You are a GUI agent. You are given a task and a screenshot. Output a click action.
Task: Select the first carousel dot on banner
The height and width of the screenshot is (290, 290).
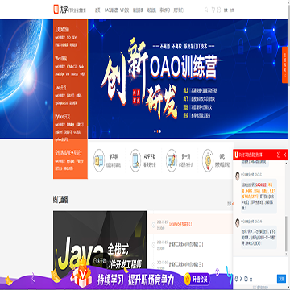click(155, 131)
